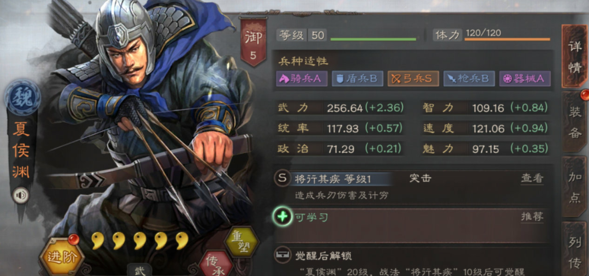Screen dimensions: 589x276
Task: Click the 推荐 link for learnable skill
Action: (532, 216)
